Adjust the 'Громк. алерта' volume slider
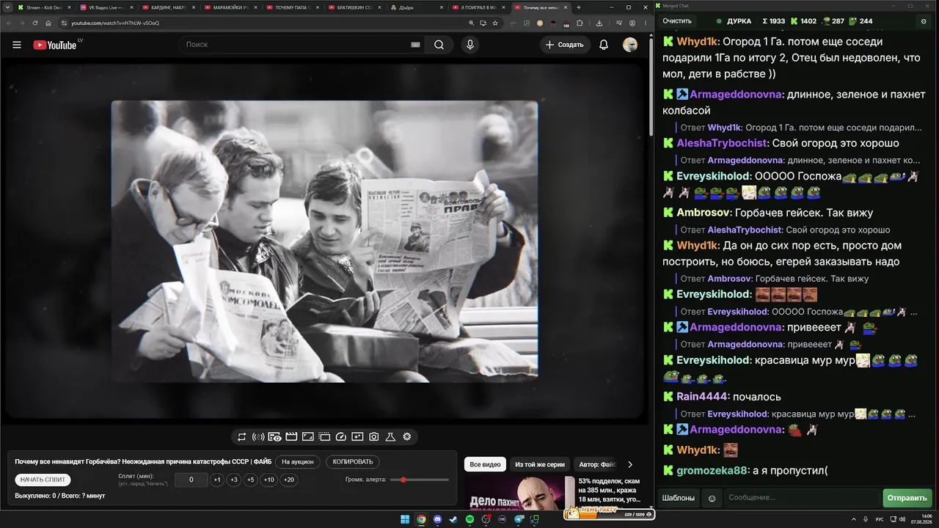 coord(420,480)
